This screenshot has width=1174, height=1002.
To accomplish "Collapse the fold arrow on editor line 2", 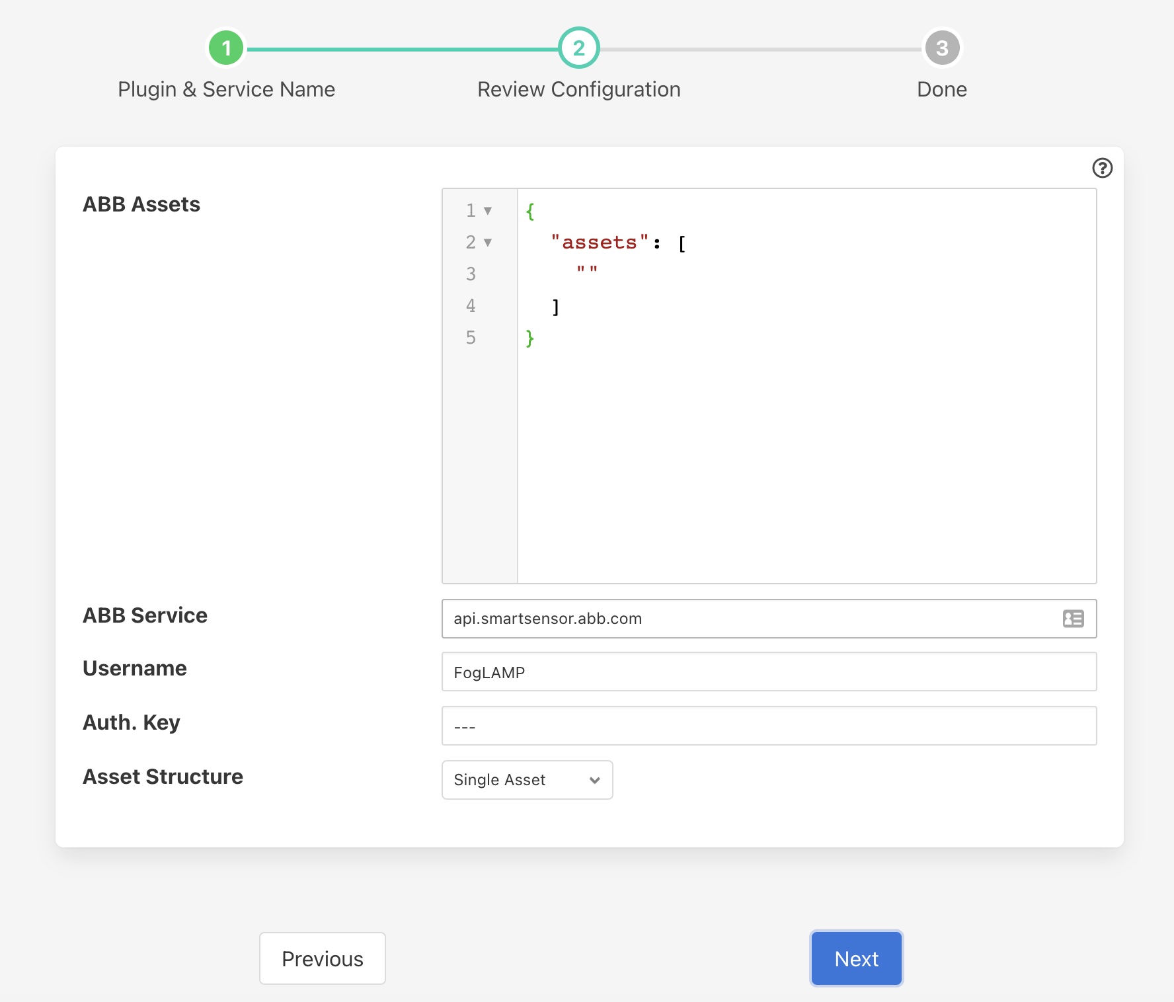I will pyautogui.click(x=488, y=243).
